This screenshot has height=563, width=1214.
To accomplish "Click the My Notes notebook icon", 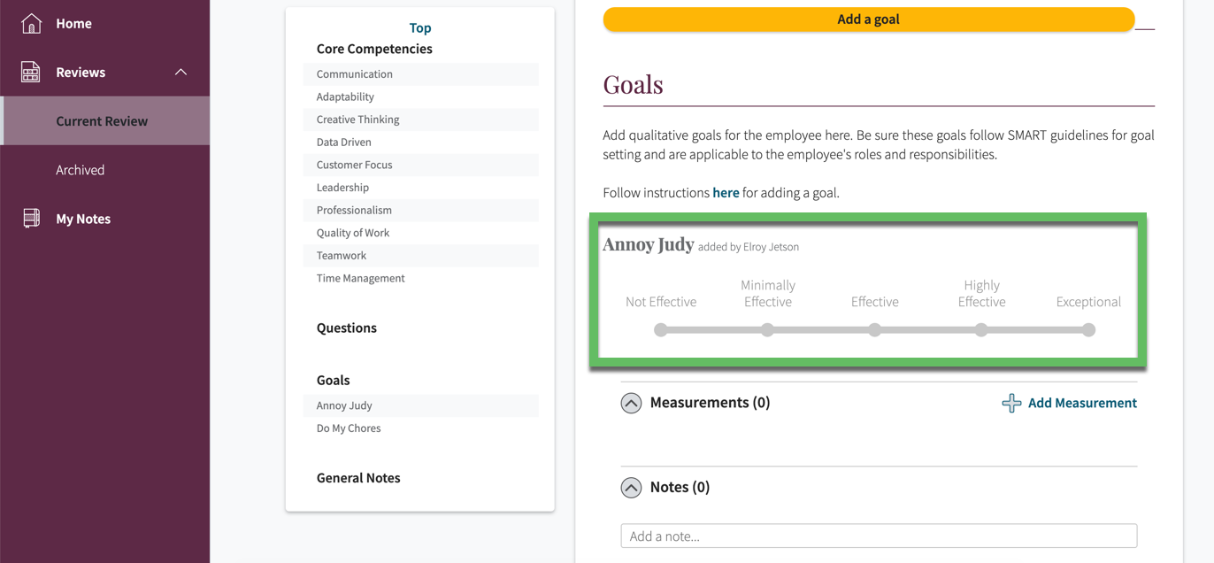I will pyautogui.click(x=31, y=219).
